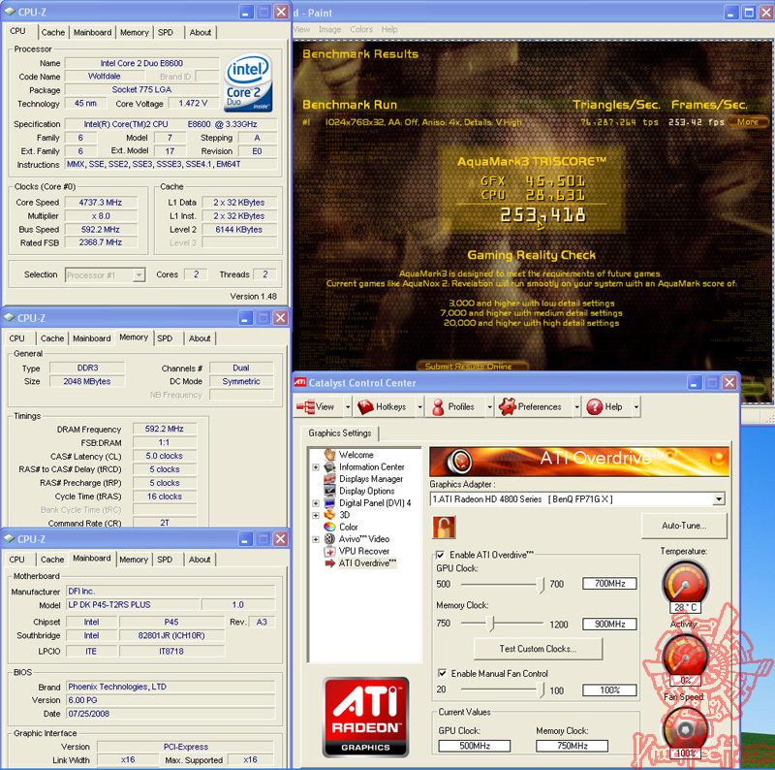The image size is (775, 770).
Task: Open the View toolbar dropdown arrow
Action: click(x=348, y=407)
